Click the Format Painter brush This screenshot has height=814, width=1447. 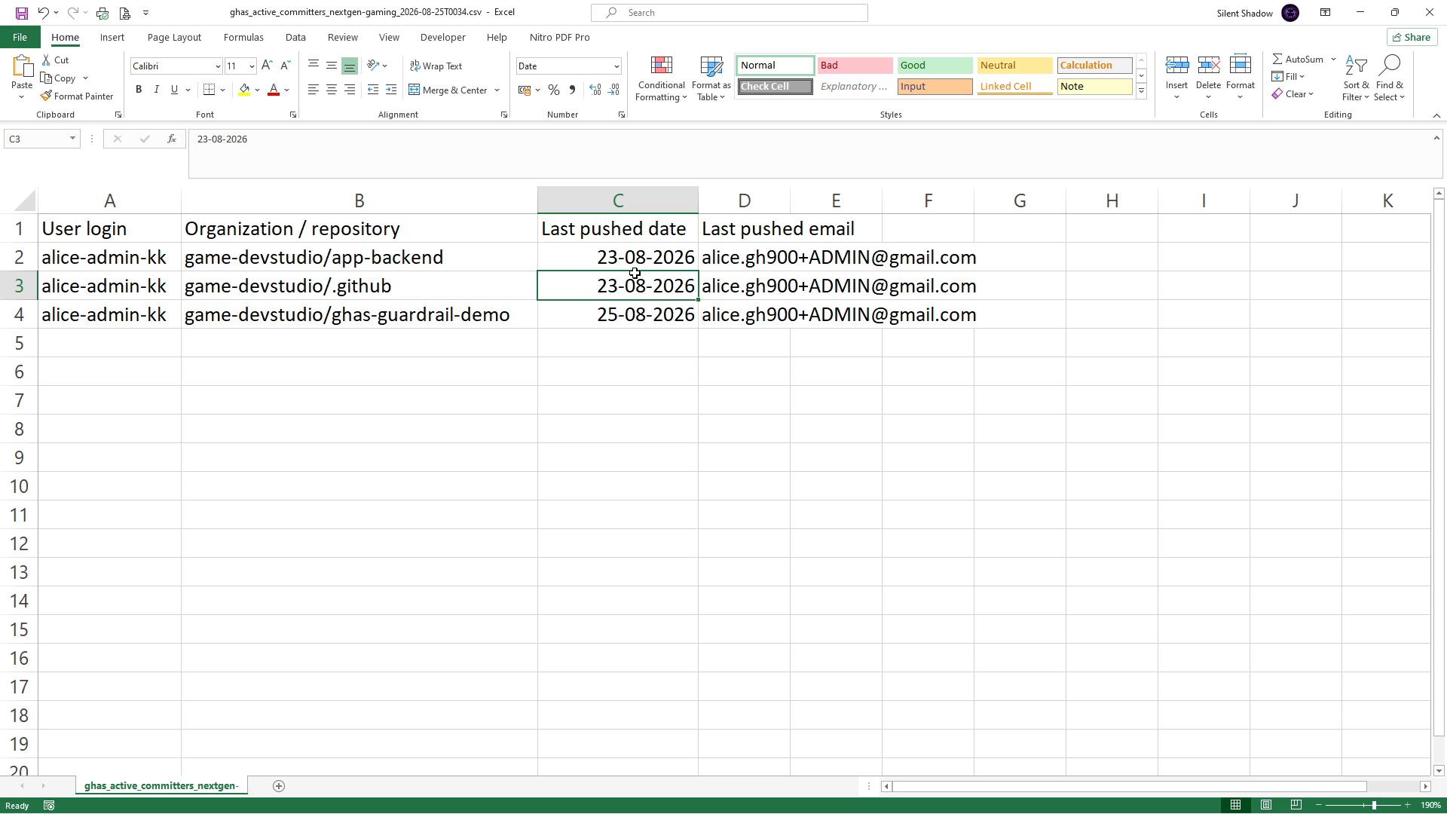click(77, 96)
